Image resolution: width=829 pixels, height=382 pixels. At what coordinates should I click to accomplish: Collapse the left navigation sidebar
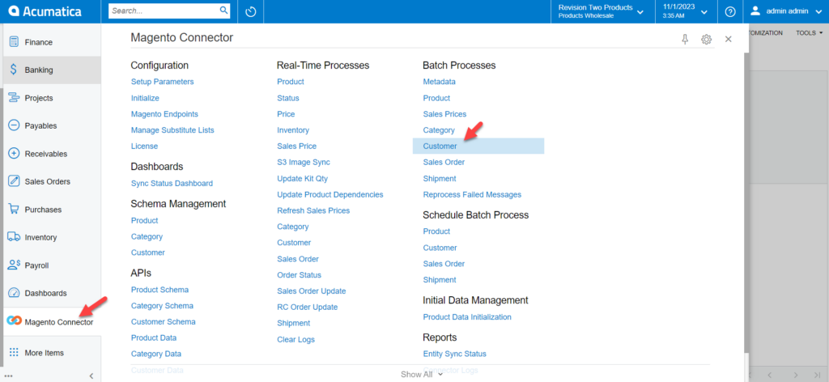click(x=91, y=376)
